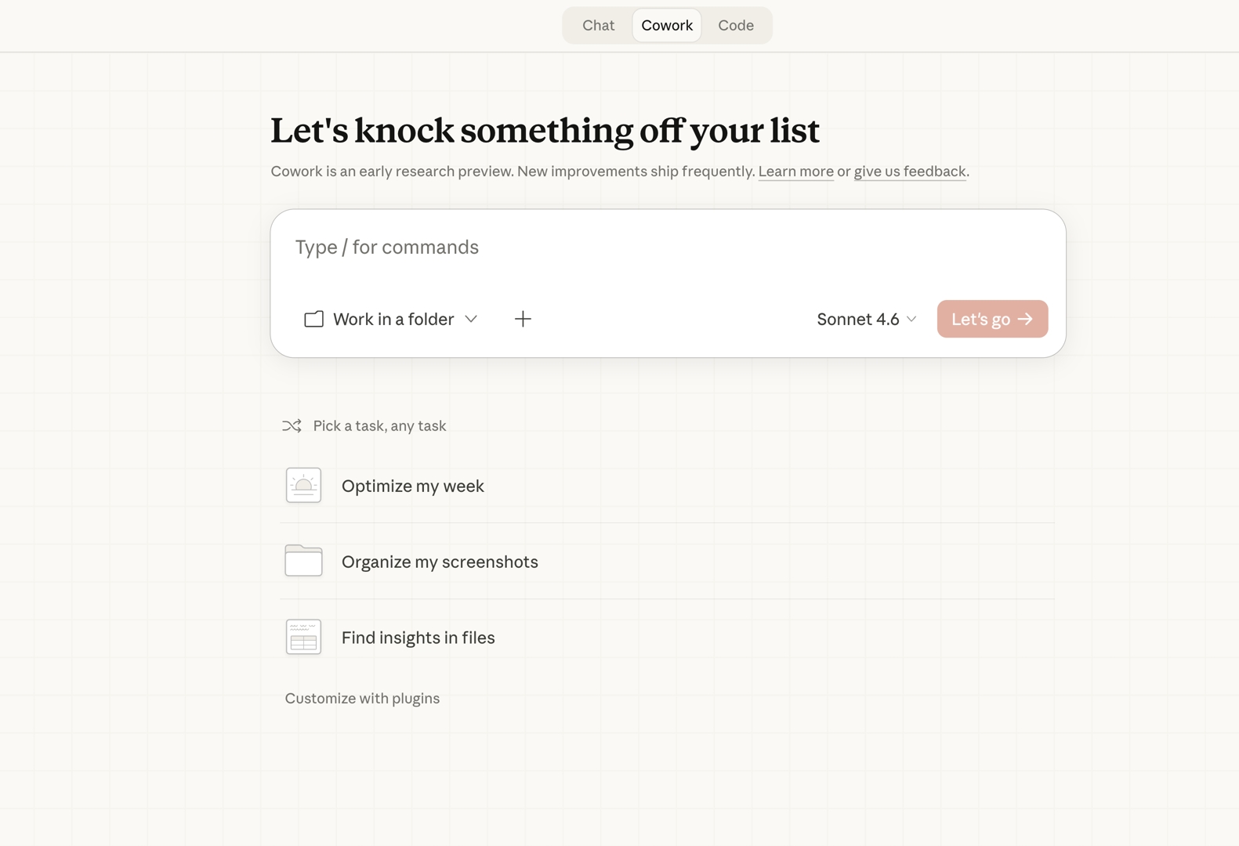The image size is (1239, 846).
Task: Expand the Work in a folder dropdown
Action: [393, 319]
